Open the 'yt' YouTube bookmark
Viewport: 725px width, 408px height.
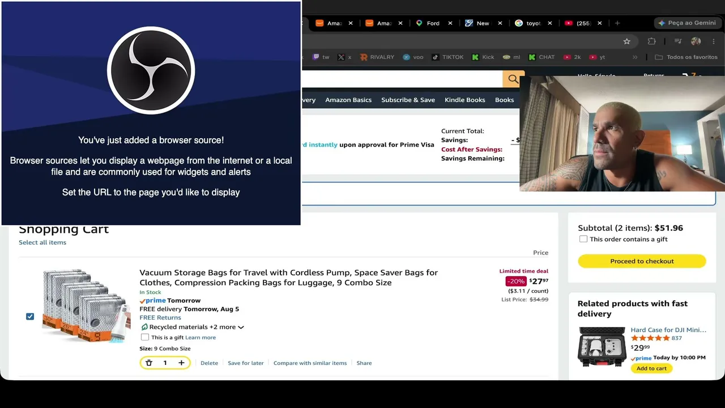point(597,57)
